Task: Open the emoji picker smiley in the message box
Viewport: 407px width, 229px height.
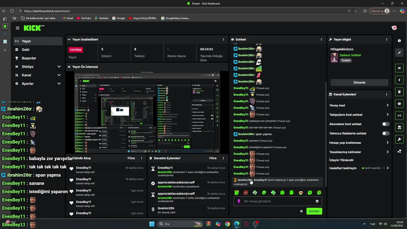Action: (317, 201)
